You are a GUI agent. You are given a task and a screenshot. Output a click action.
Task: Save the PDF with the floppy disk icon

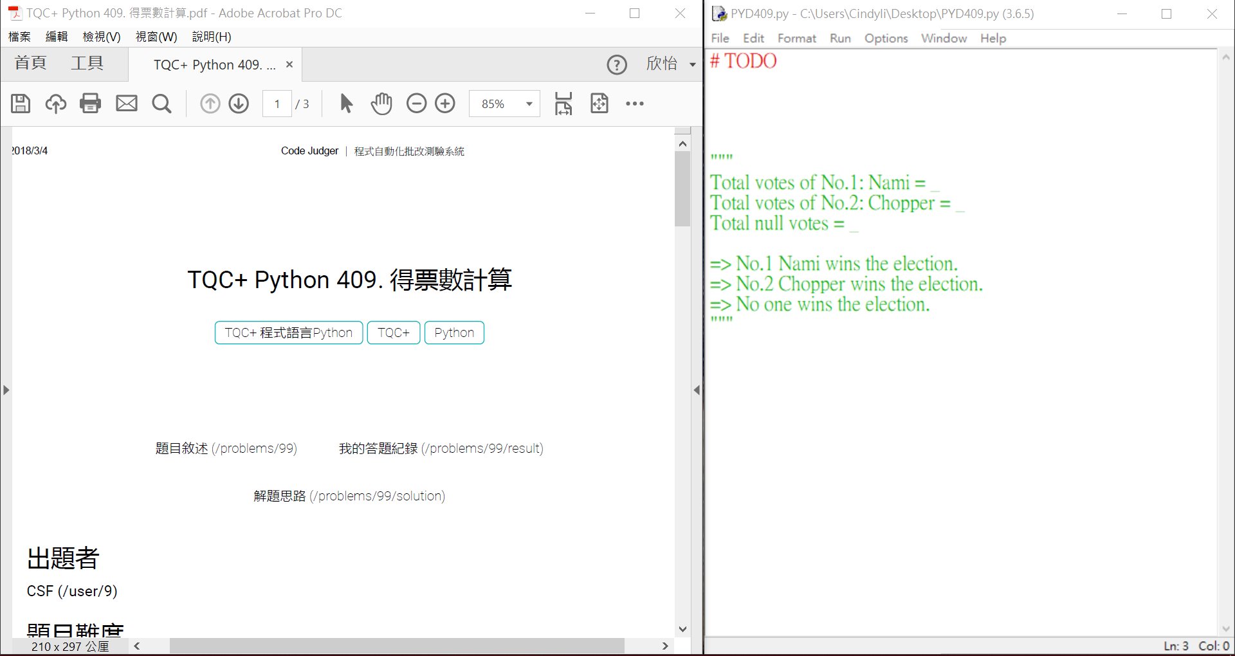(21, 104)
